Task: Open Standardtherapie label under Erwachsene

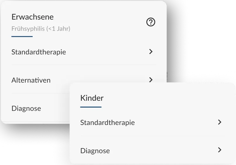Action: 39,52
